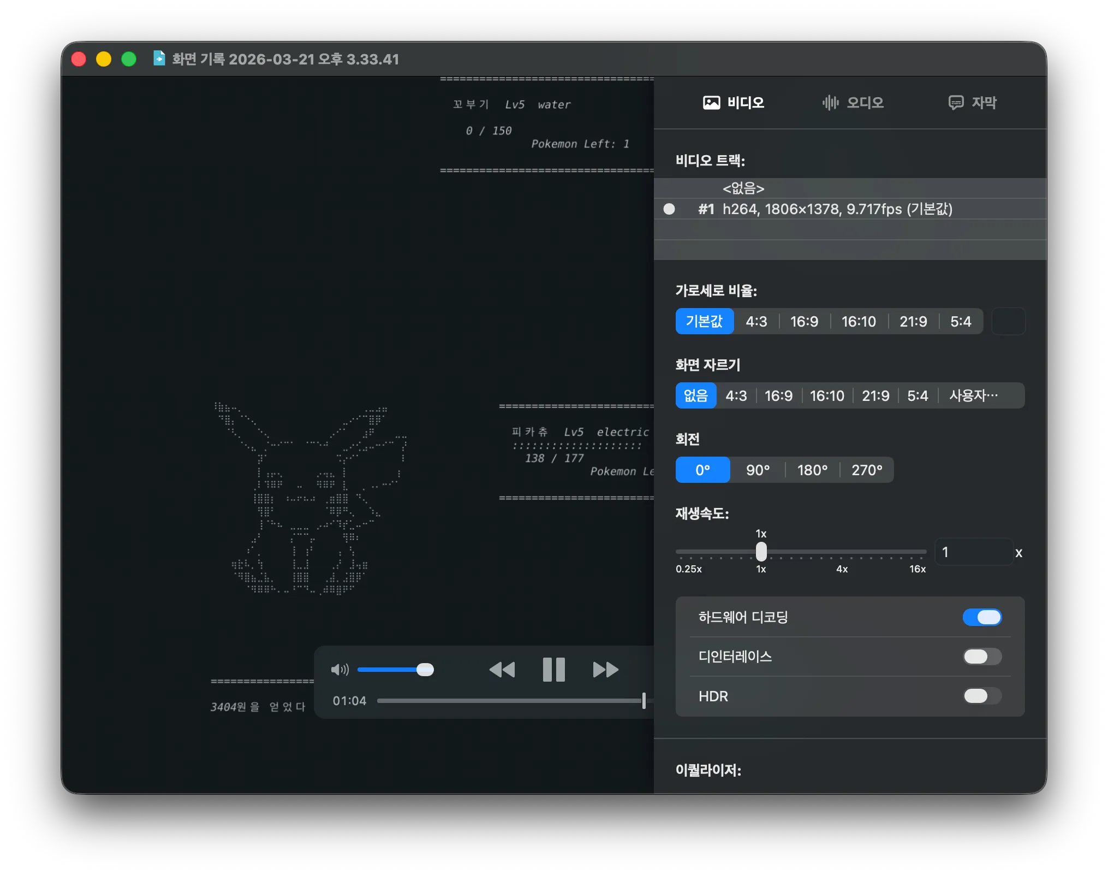Click the playback speed value field
This screenshot has height=875, width=1108.
click(x=974, y=552)
